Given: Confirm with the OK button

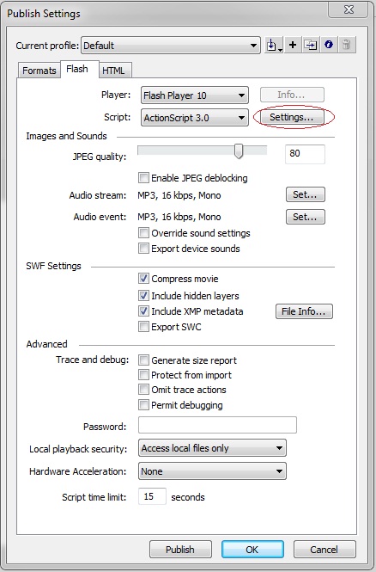Looking at the screenshot, I should point(252,550).
